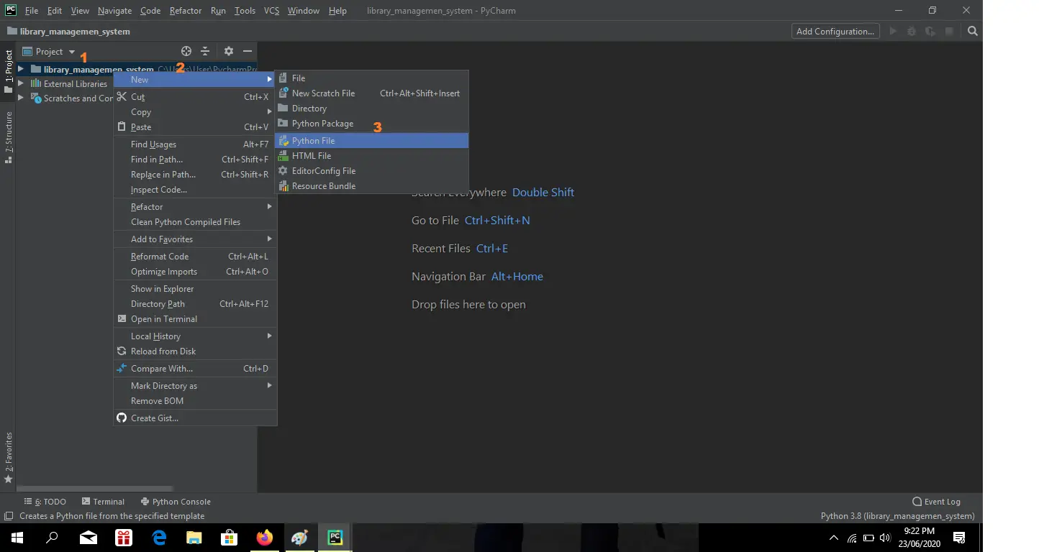Screen dimensions: 1062x552
Task: Click the Search Everywhere magnifier icon
Action: coord(973,31)
